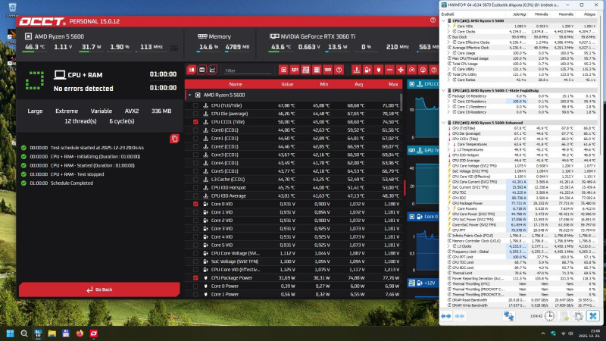606x341 pixels.
Task: Reset HWiNFO clock timer
Action: coord(549,316)
